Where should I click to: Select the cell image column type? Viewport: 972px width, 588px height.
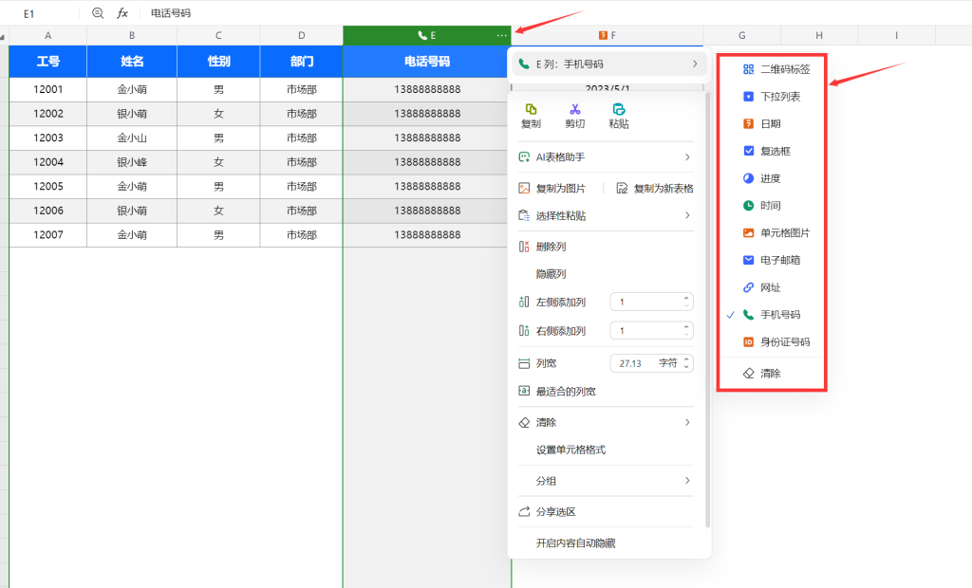pos(784,232)
